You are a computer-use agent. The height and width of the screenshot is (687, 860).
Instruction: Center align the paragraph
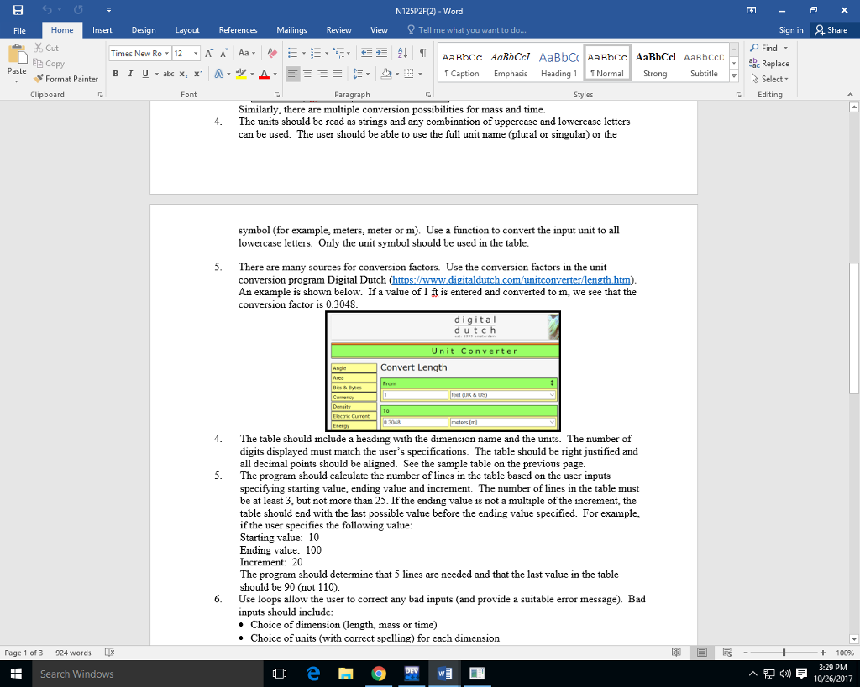(x=307, y=74)
